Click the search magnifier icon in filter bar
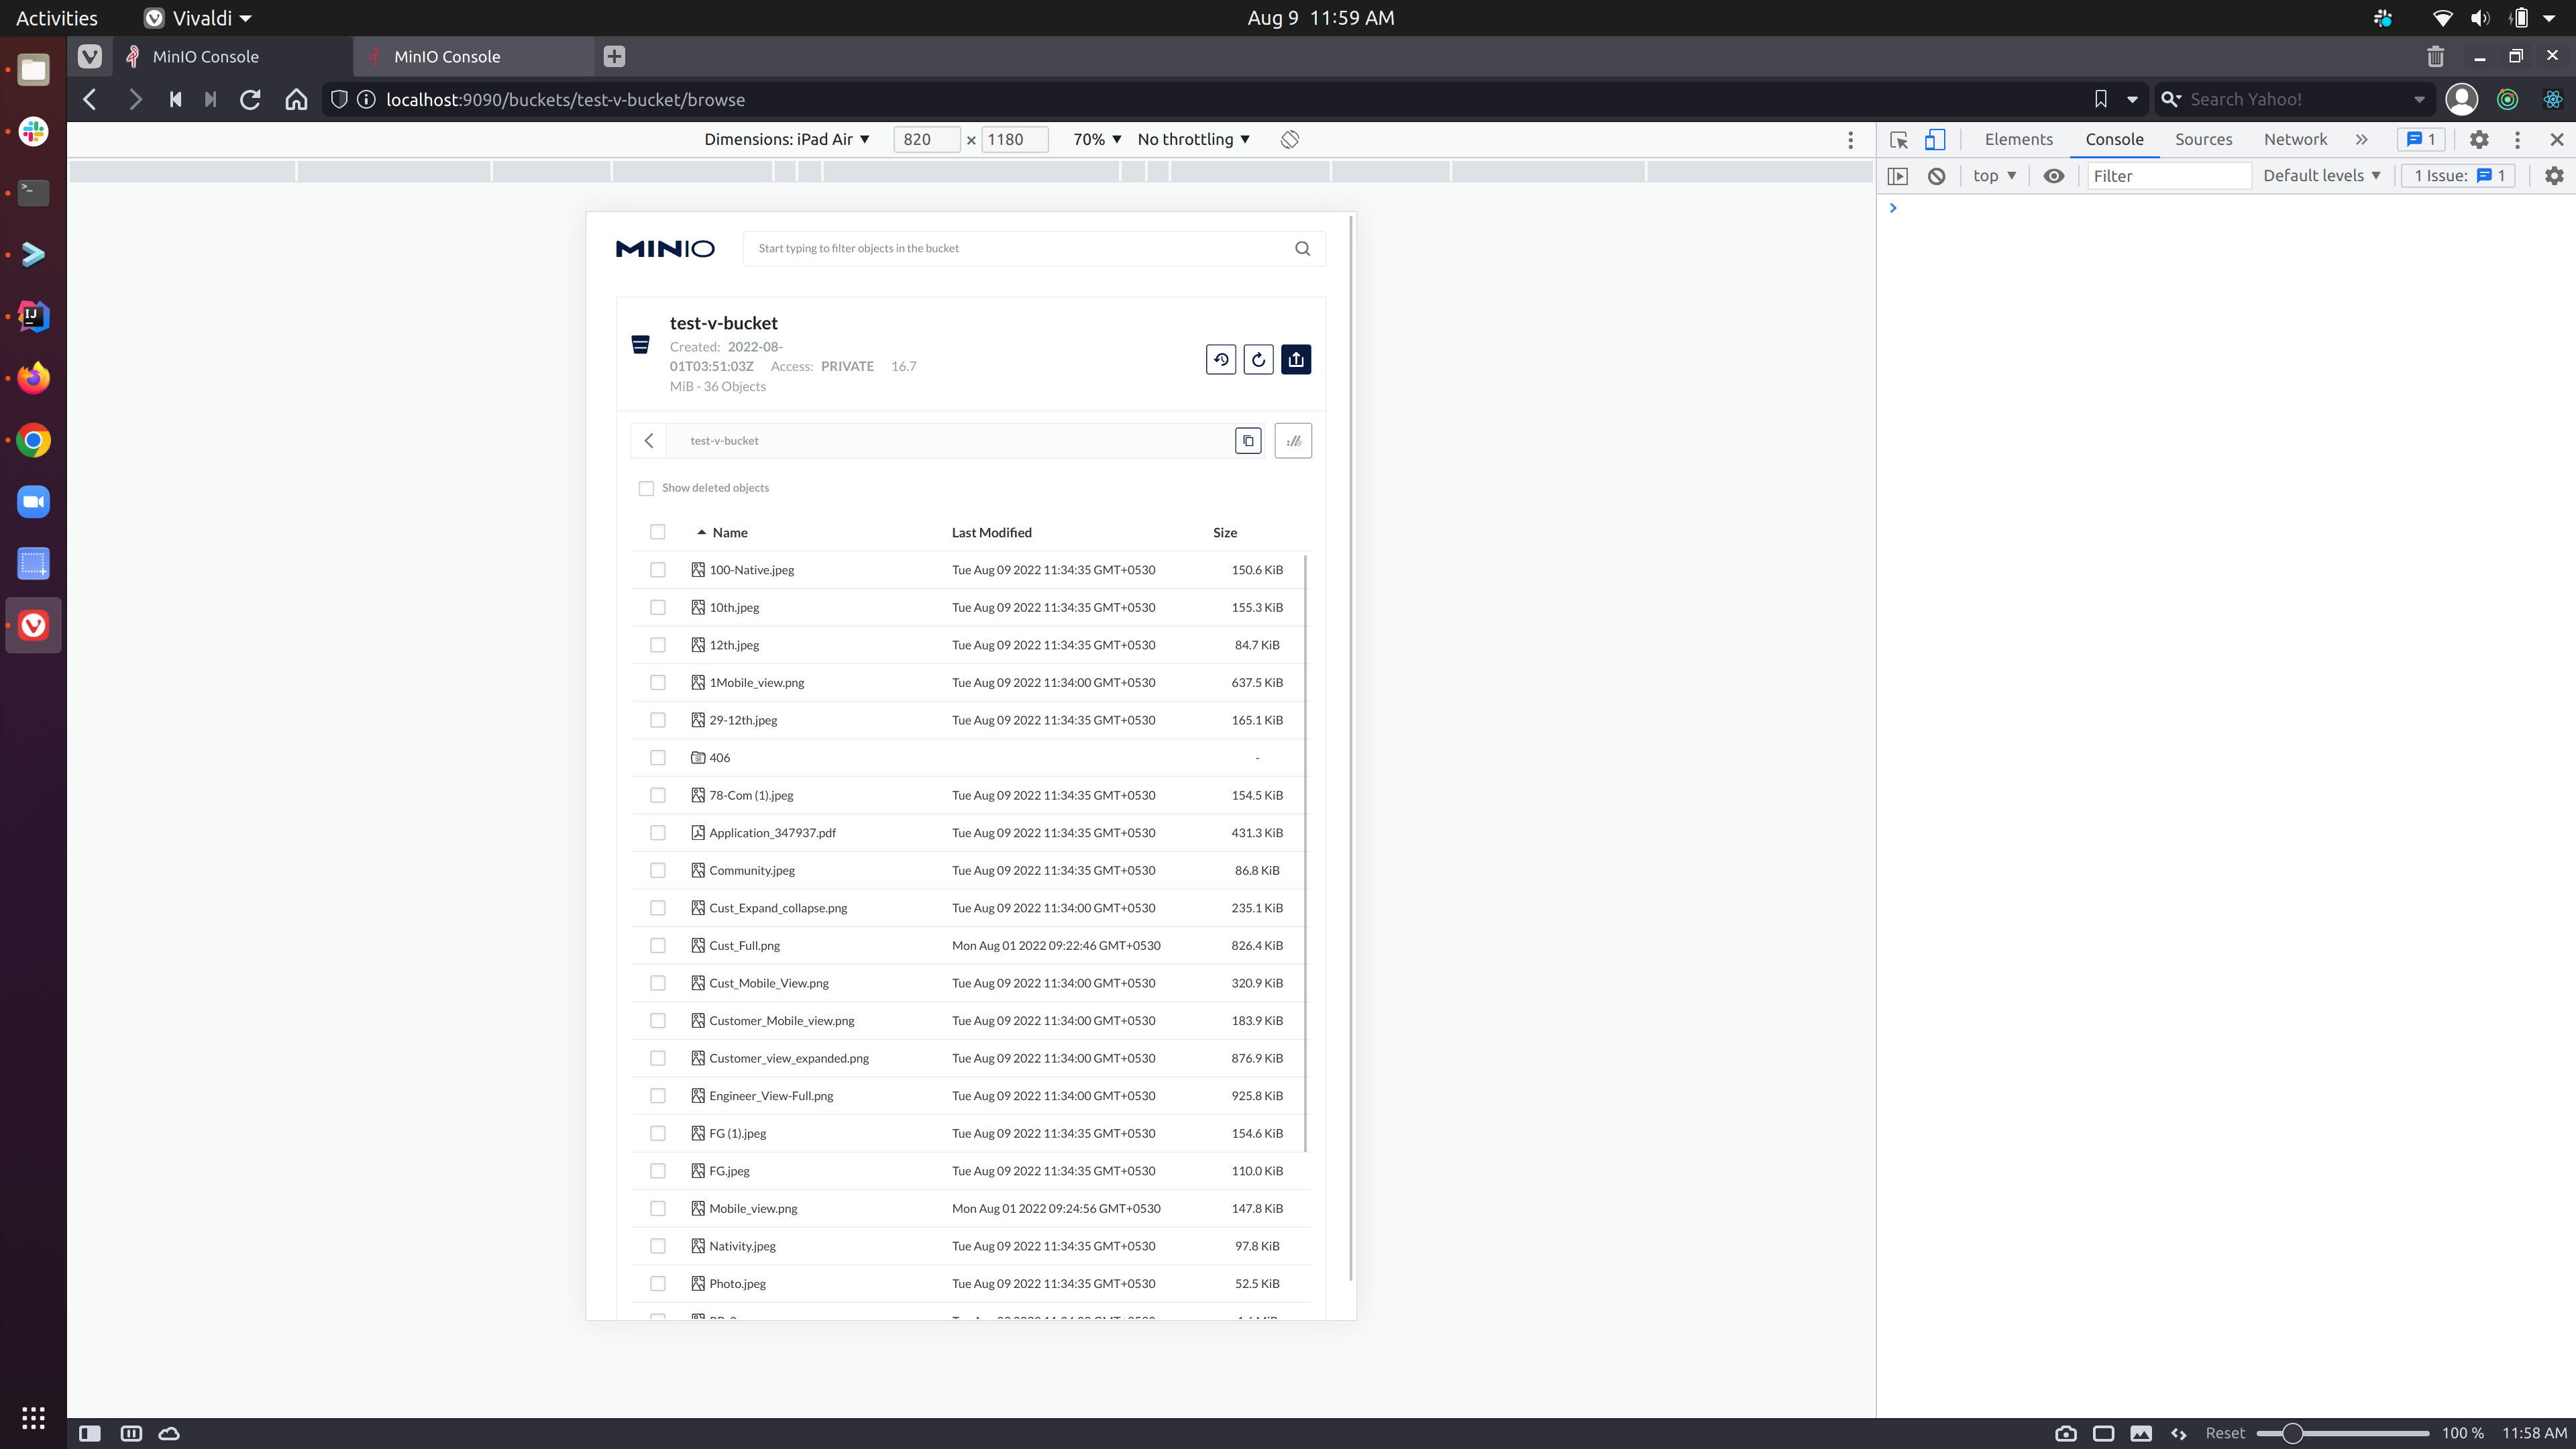The width and height of the screenshot is (2576, 1449). coord(1302,248)
